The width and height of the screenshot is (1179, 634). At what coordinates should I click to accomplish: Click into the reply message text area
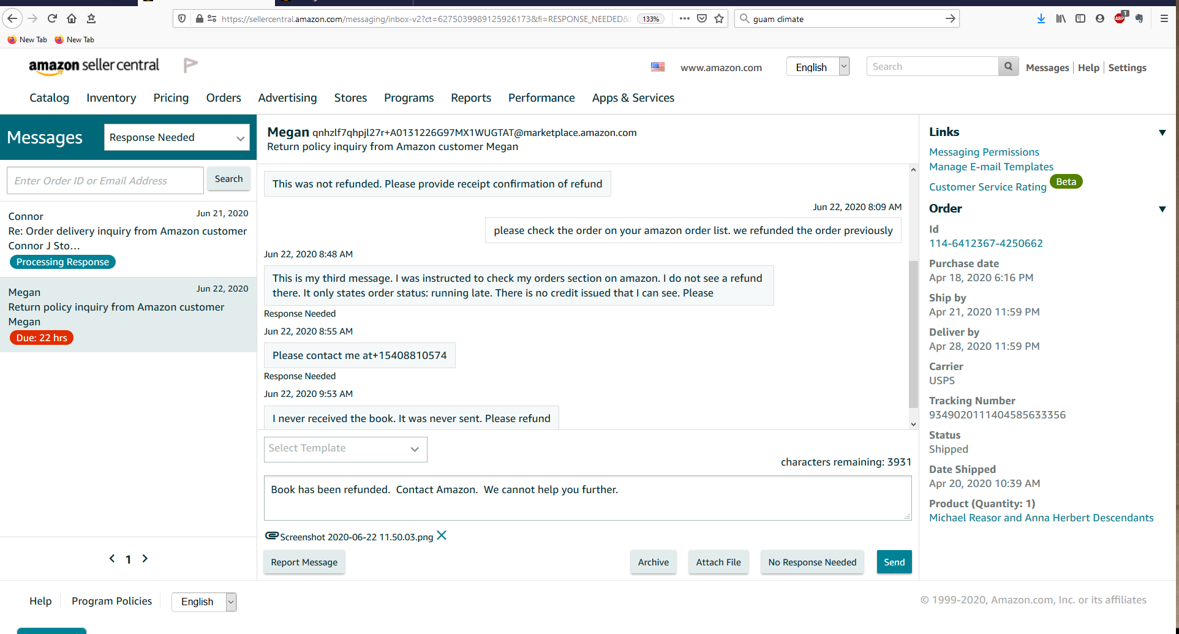[x=587, y=498]
